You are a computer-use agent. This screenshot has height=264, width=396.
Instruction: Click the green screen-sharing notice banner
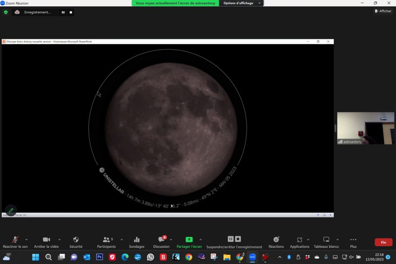[175, 3]
